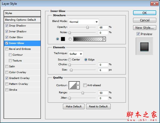Image resolution: width=160 pixels, height=123 pixels.
Task: Enable the Pattern Overlay checkbox
Action: [7, 84]
